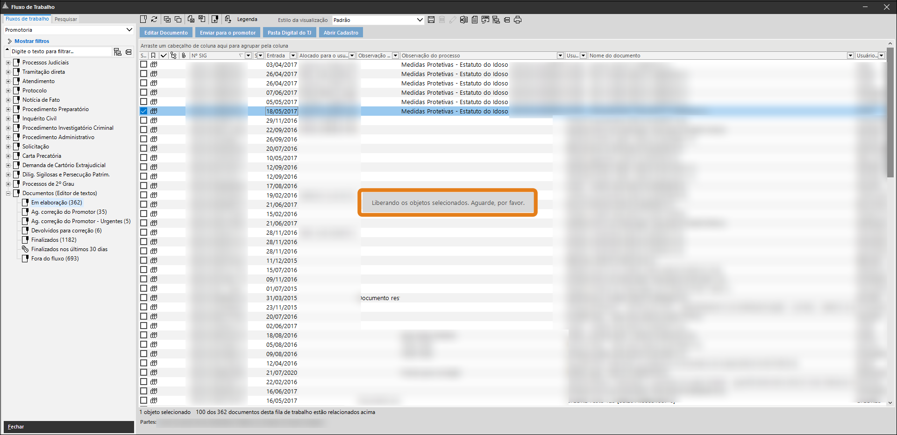Expand all tree nodes icon in left panel
The height and width of the screenshot is (435, 897).
click(118, 52)
